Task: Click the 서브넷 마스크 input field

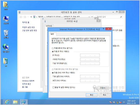Action: [x=90, y=59]
